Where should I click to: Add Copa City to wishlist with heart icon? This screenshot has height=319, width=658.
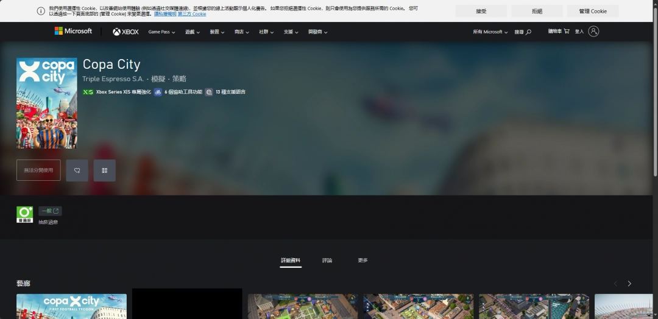point(77,170)
